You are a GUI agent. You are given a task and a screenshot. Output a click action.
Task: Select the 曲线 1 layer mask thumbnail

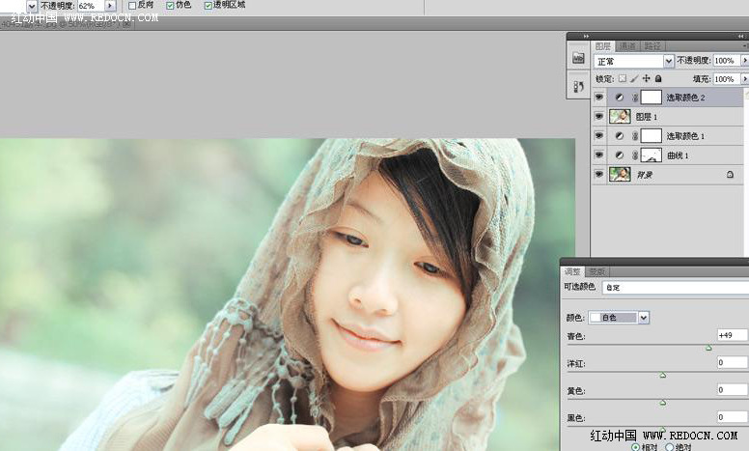(651, 155)
